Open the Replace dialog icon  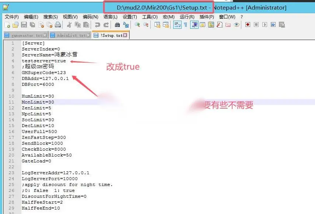tap(126, 25)
